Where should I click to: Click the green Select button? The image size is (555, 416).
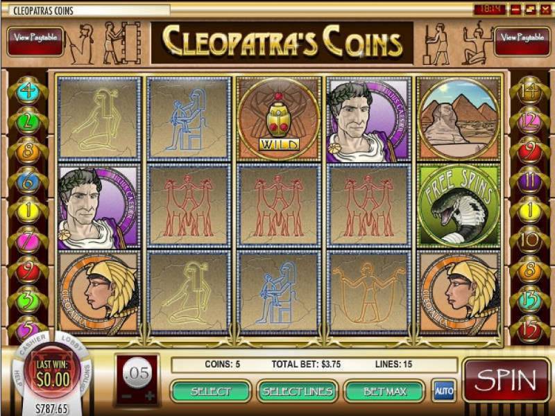pos(211,391)
